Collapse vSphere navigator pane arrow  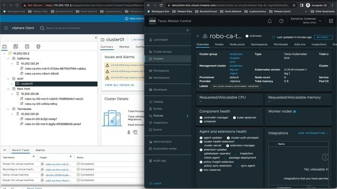point(96,38)
